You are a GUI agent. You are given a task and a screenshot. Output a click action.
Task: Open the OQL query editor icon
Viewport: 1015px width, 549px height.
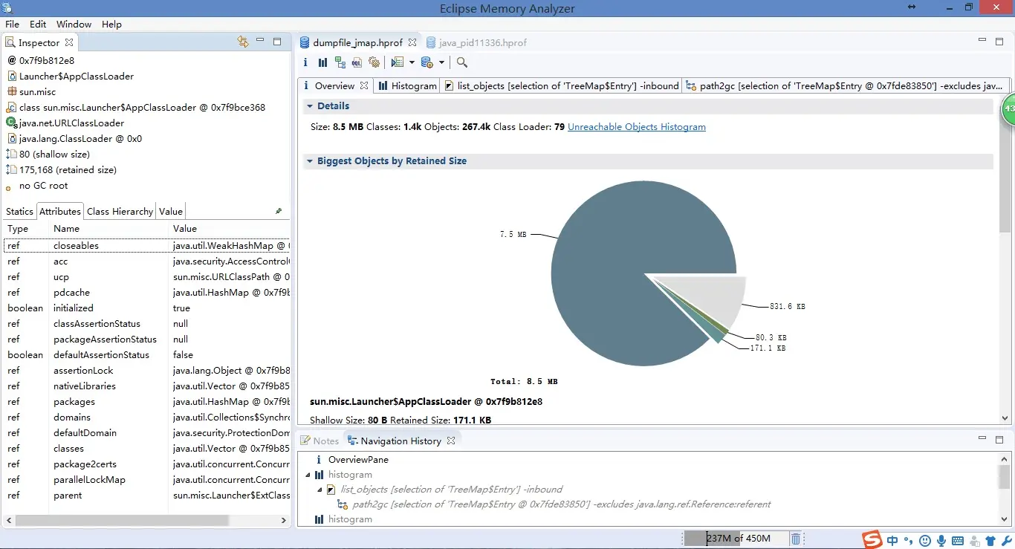tap(357, 62)
